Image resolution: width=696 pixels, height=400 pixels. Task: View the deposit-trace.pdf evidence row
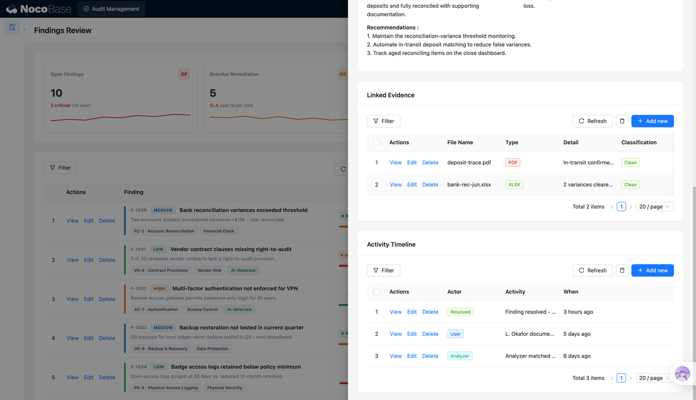[x=395, y=163]
